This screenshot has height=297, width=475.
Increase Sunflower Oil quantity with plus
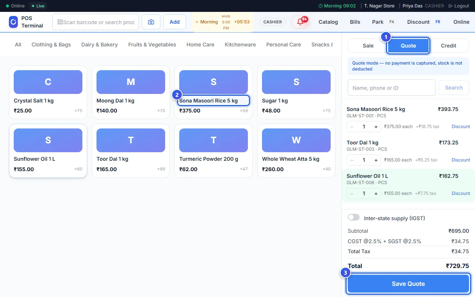tap(376, 193)
